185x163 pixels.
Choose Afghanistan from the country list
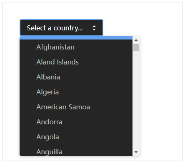pos(76,47)
